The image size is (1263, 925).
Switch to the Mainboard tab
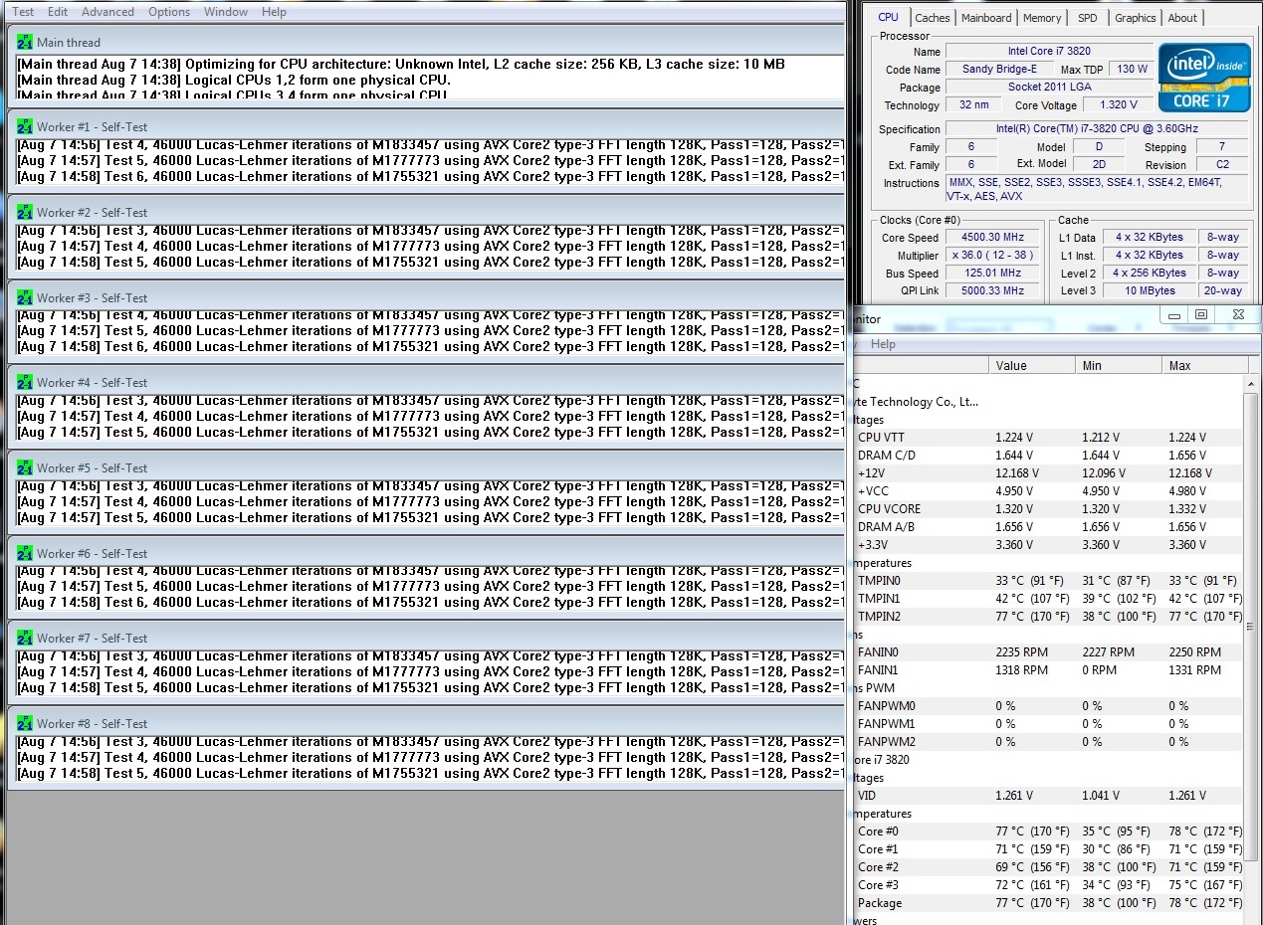[986, 18]
